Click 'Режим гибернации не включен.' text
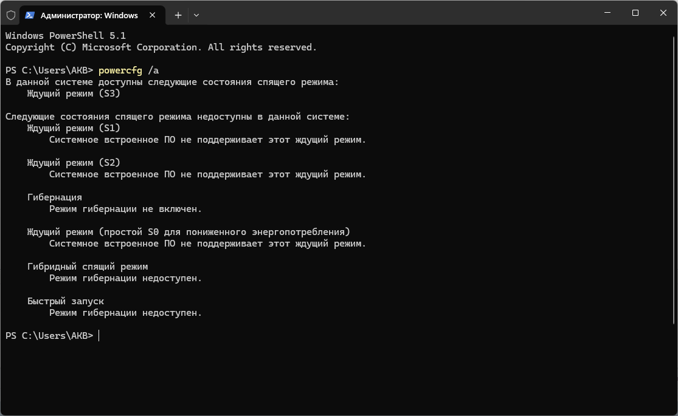 [x=125, y=209]
